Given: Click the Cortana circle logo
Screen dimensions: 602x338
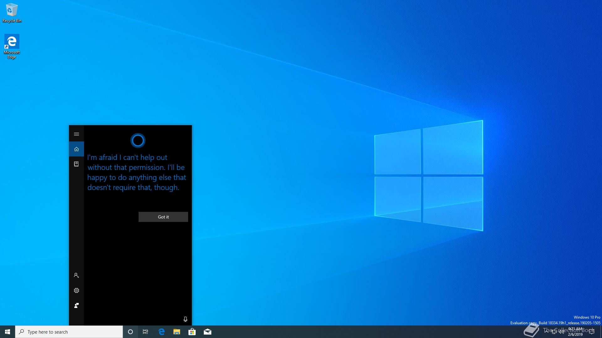Looking at the screenshot, I should tap(138, 141).
